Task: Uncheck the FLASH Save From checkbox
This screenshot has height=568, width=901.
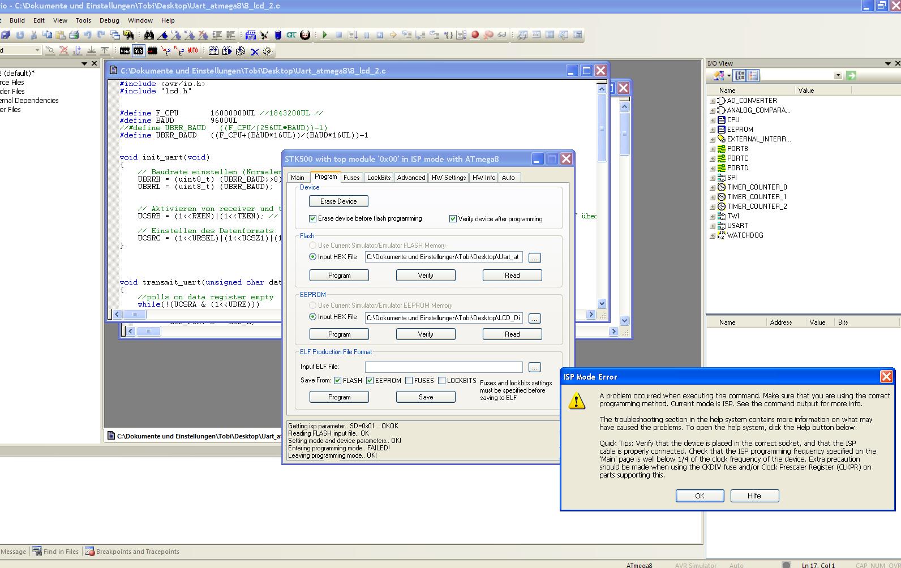Action: point(338,381)
